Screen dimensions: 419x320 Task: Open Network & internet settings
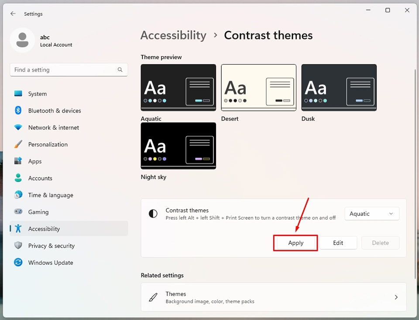[x=69, y=127]
